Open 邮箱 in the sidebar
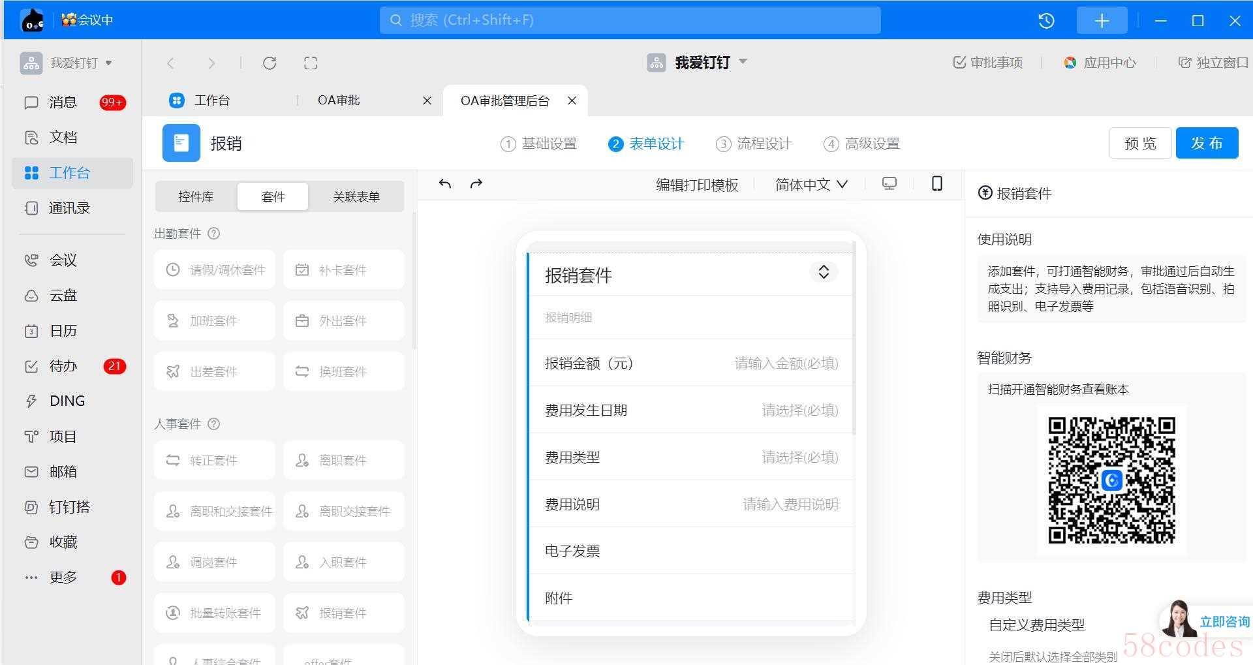This screenshot has height=665, width=1253. [x=72, y=472]
